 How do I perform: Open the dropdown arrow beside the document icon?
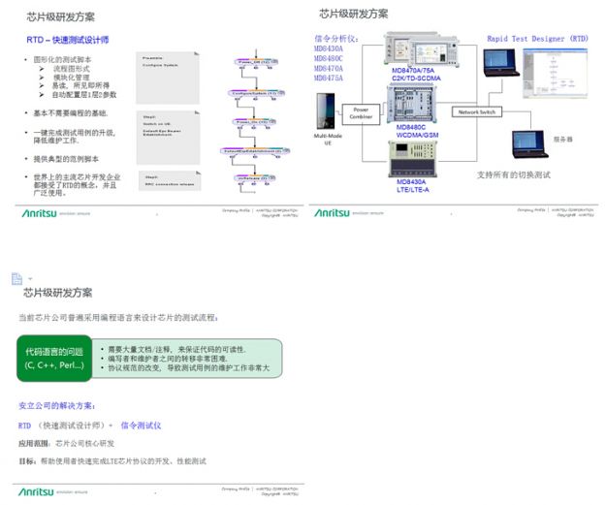click(x=30, y=279)
